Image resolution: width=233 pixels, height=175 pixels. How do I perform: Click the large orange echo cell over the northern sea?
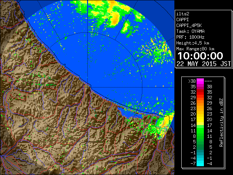(x=115, y=19)
